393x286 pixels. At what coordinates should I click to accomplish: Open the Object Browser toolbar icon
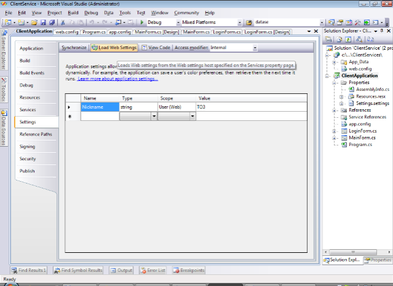pos(349,23)
